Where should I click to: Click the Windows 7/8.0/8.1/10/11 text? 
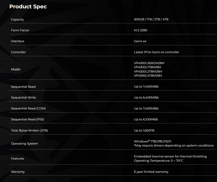coord(153,141)
